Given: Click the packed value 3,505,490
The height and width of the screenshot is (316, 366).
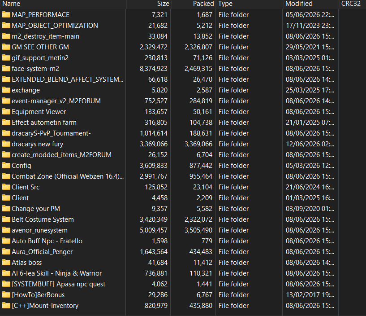Looking at the screenshot, I should point(198,230).
